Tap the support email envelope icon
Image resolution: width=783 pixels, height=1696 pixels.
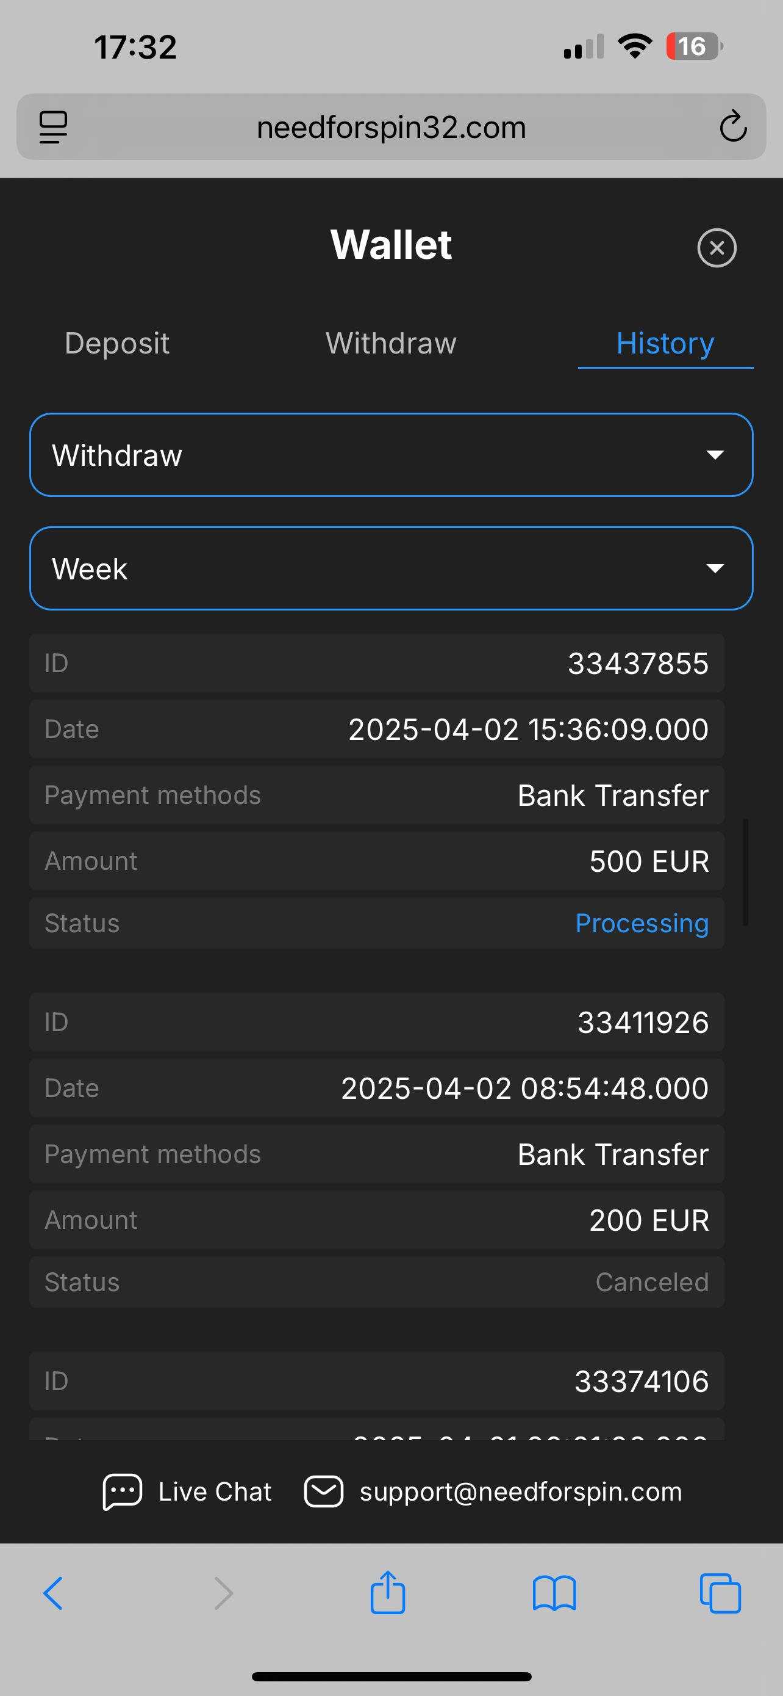point(323,1491)
